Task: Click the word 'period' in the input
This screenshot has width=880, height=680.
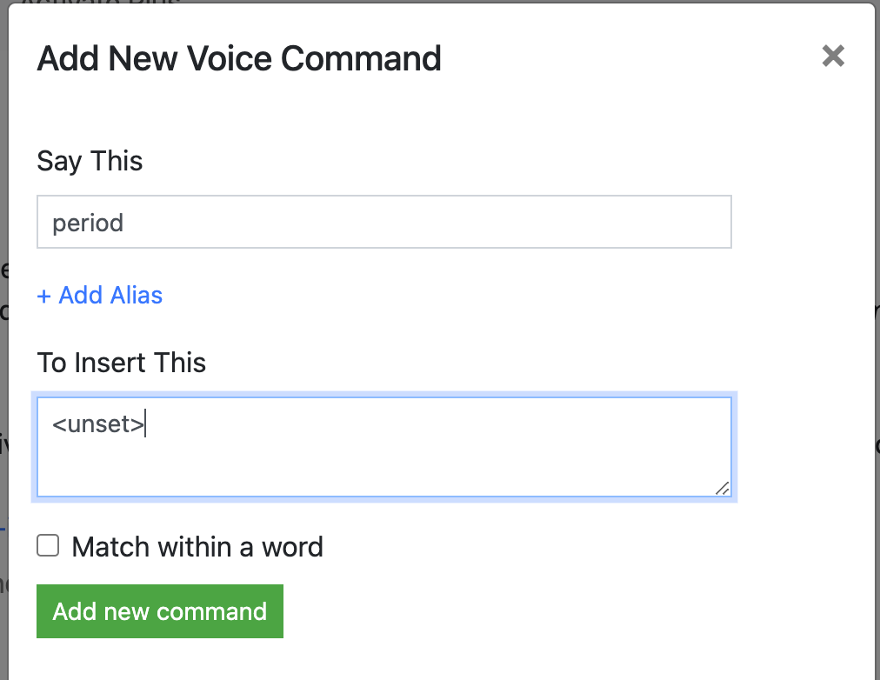Action: 88,223
